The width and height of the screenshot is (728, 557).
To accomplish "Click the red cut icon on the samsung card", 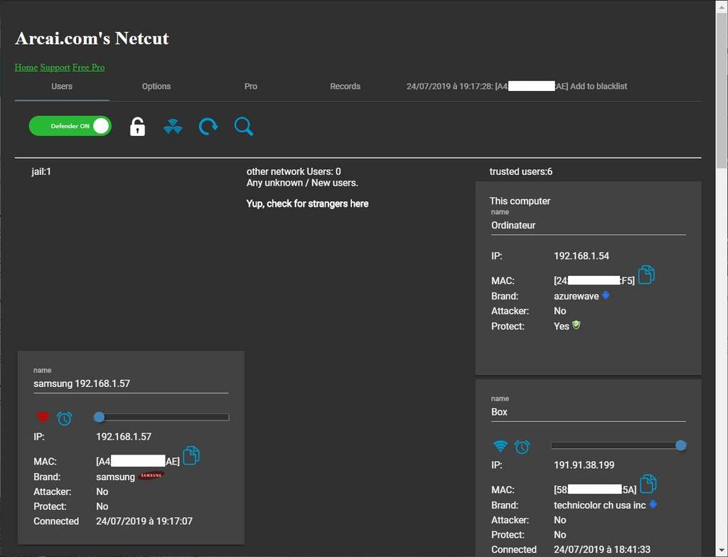I will [43, 418].
